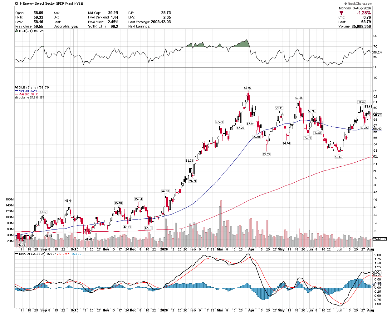Click the 46.68 price label
This screenshot has width=387, height=313.
click(x=165, y=191)
